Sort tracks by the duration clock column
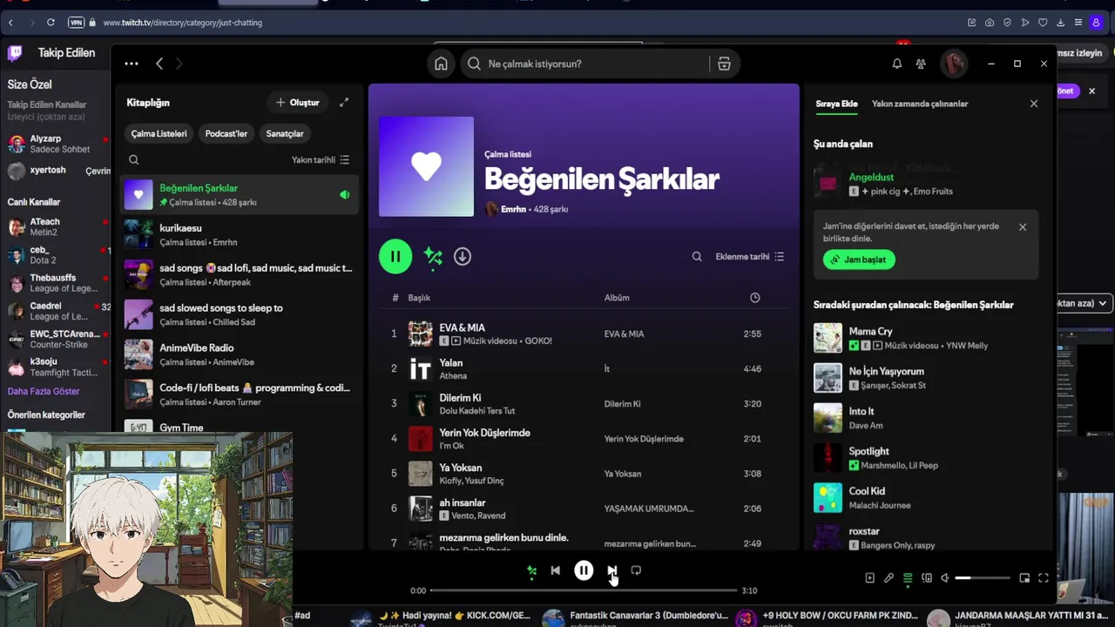Screen dimensions: 1115x627 pyautogui.click(x=755, y=298)
